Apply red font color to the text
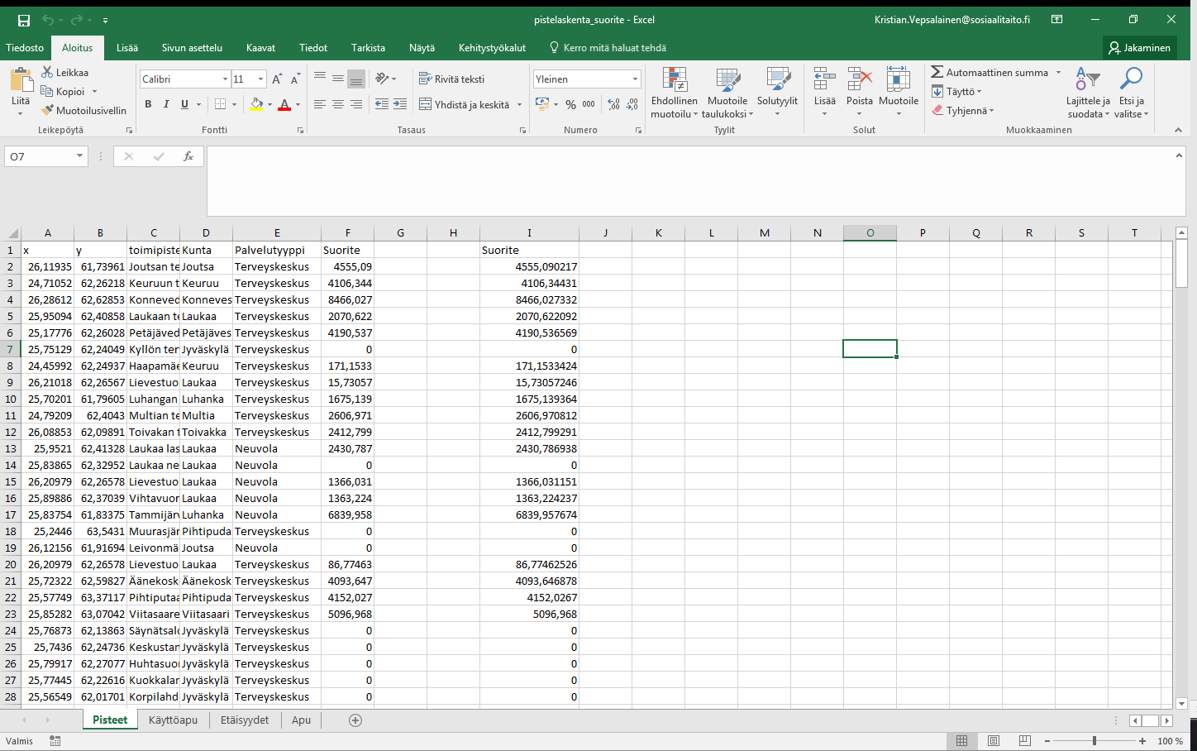The height and width of the screenshot is (751, 1197). [x=284, y=104]
